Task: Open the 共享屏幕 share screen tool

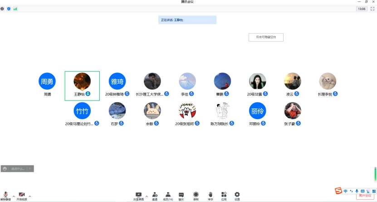Action: tap(138, 196)
